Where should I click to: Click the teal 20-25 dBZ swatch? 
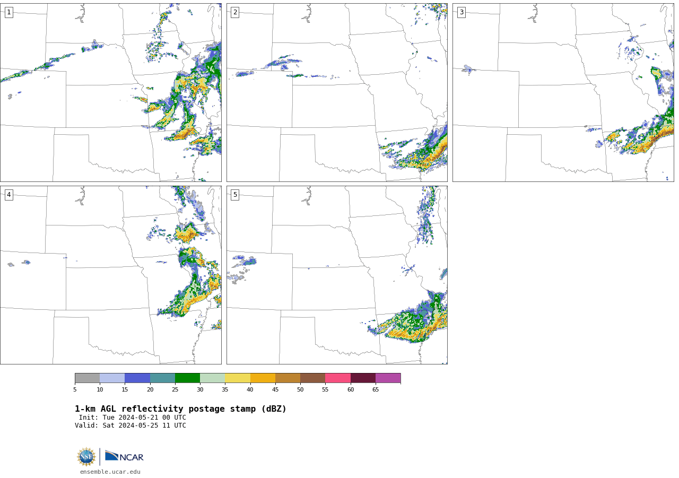[x=162, y=378]
